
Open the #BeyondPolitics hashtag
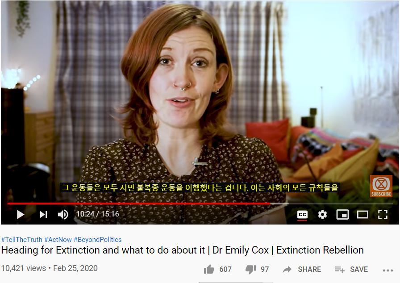tap(98, 240)
